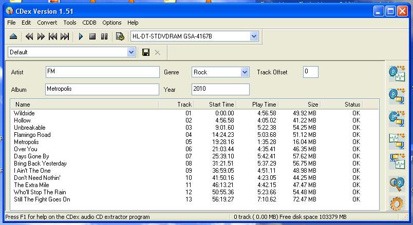Open the CDDB menu
This screenshot has height=225, width=413.
click(x=89, y=23)
